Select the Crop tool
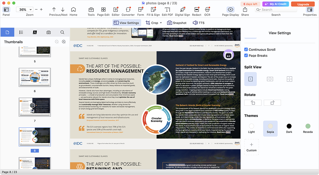Viewport: 319px width, 175px height. coord(152,23)
